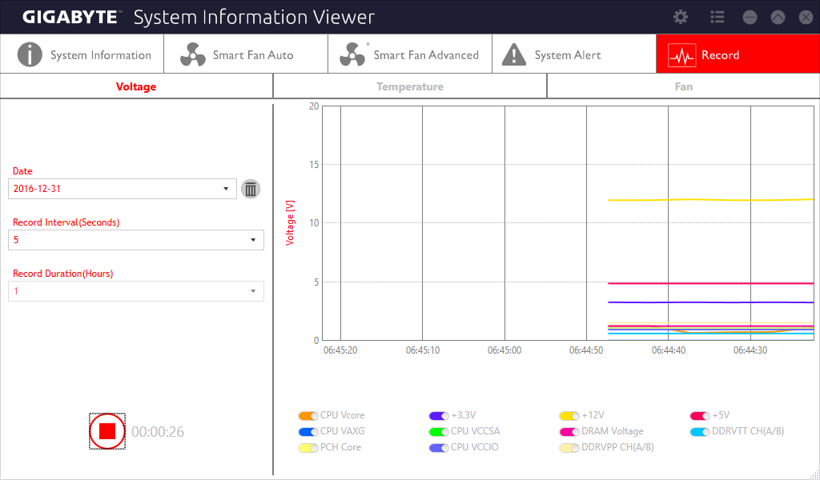The image size is (820, 480).
Task: Toggle the +12V line switch
Action: pos(569,416)
